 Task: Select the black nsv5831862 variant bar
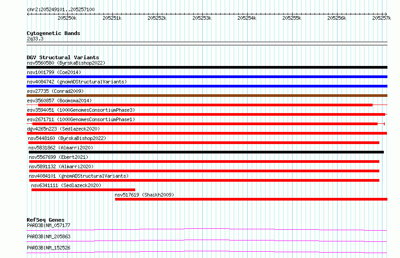[206, 152]
